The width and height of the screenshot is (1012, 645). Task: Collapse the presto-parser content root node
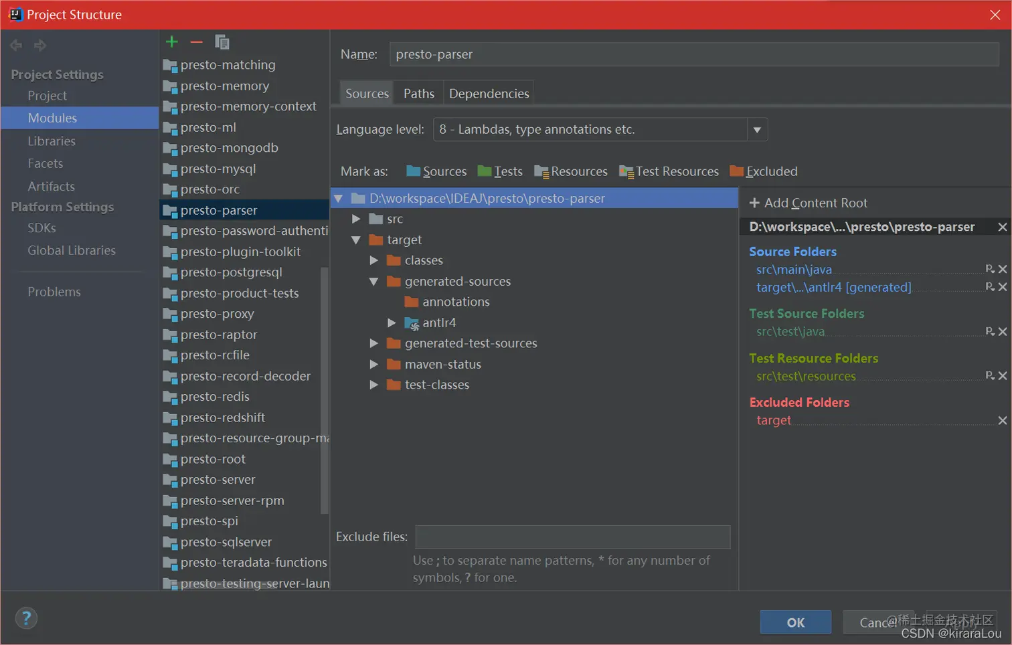(338, 199)
